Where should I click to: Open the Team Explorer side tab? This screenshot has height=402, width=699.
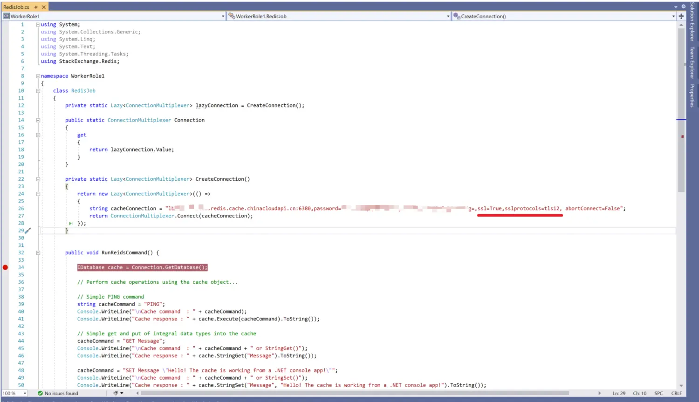tap(692, 62)
